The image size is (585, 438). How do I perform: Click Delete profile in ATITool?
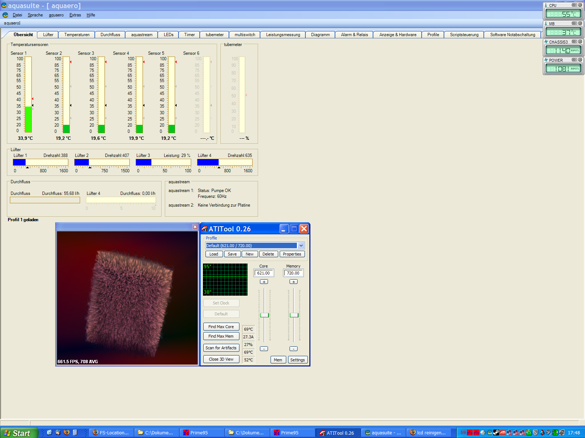pyautogui.click(x=268, y=254)
